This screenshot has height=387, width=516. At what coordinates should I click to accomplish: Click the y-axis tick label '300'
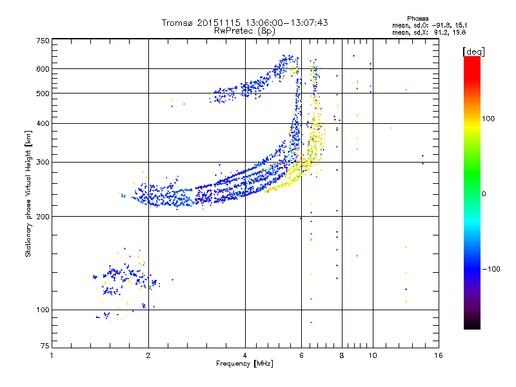point(43,162)
